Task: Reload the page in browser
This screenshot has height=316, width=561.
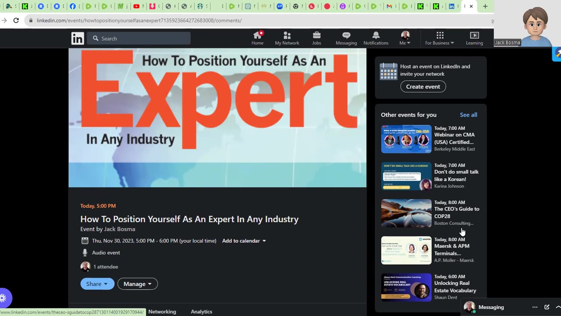Action: click(16, 20)
